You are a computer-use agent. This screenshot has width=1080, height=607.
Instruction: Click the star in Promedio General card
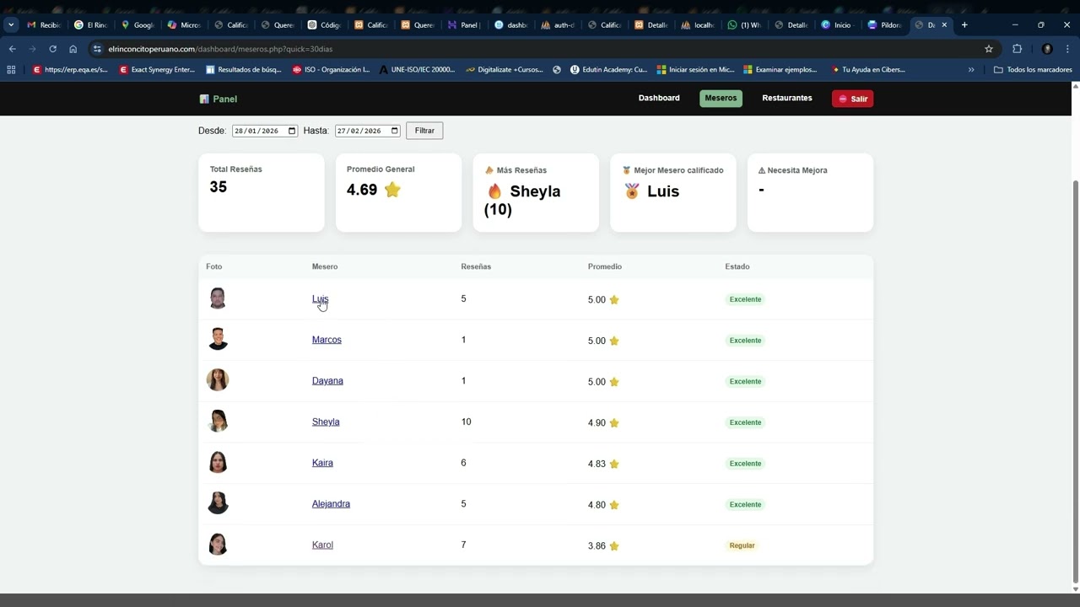tap(392, 190)
